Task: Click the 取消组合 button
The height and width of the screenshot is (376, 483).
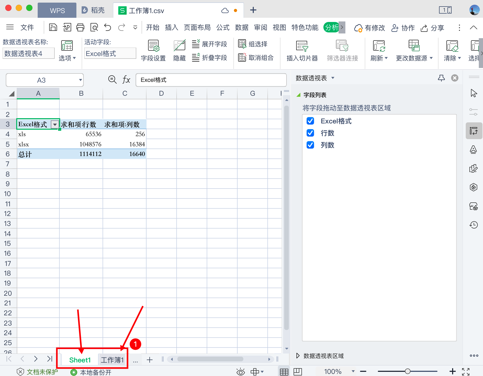Action: [256, 58]
